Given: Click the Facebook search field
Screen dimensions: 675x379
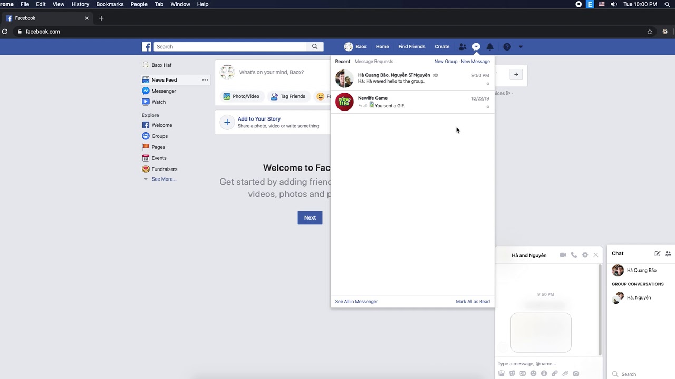Looking at the screenshot, I should pos(230,47).
